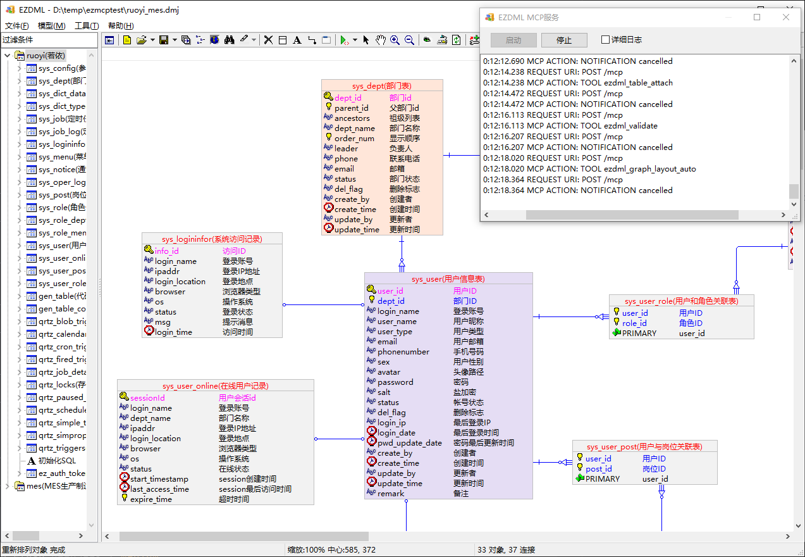Click the save floppy disk icon
The image size is (805, 557).
point(164,40)
